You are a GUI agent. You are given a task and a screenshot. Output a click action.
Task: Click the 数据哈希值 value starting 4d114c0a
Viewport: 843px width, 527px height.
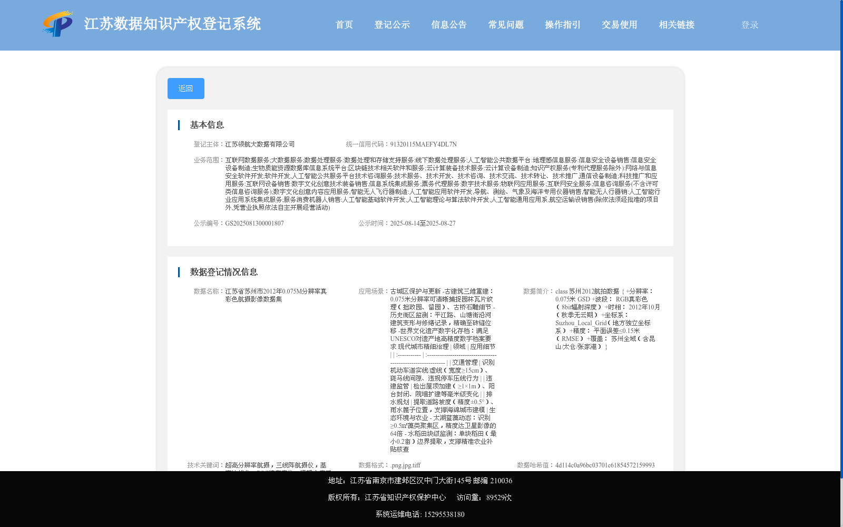point(605,465)
